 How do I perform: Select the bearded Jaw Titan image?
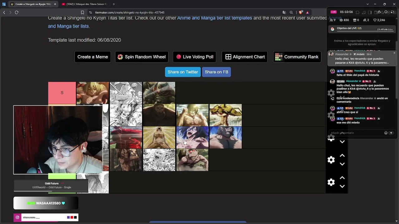[x=226, y=138]
